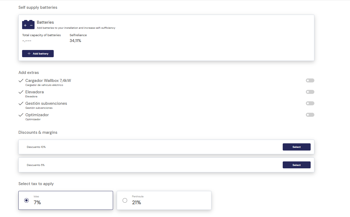Screen dimensions: 350x217
Task: Add a battery to the installation
Action: pos(38,53)
